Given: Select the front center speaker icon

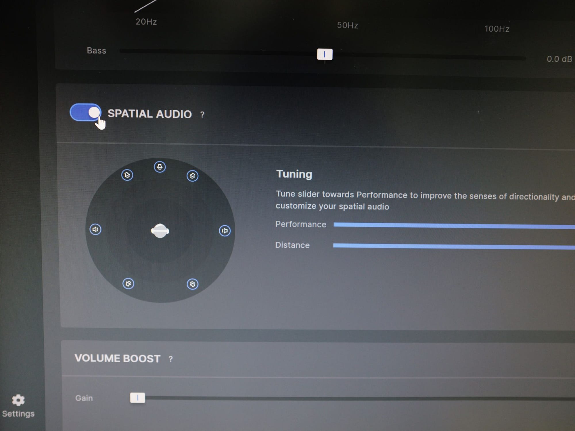Looking at the screenshot, I should click(x=160, y=167).
